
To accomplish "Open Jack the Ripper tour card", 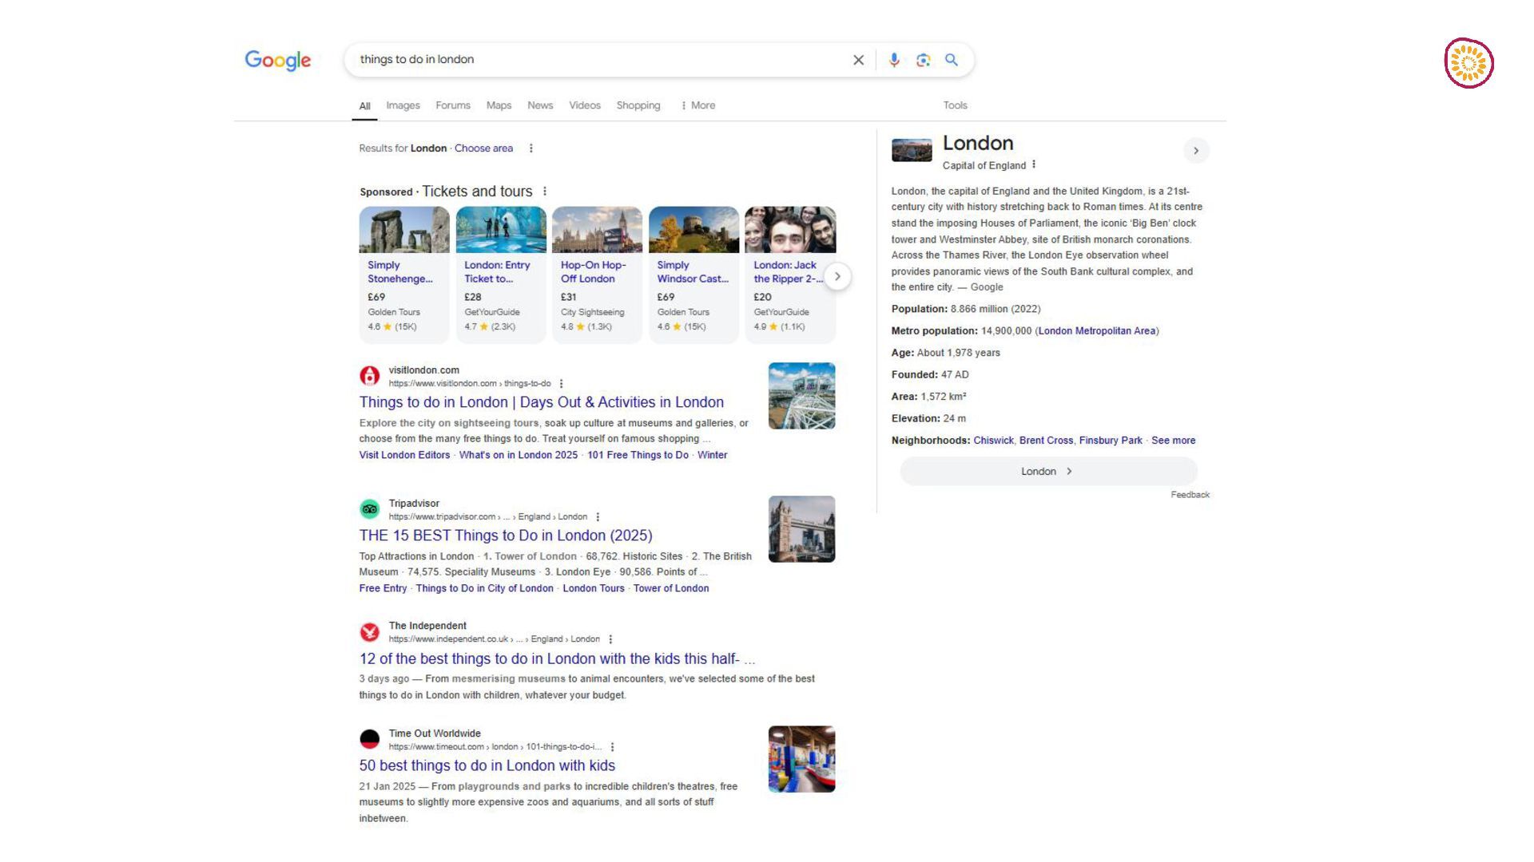I will click(x=790, y=275).
